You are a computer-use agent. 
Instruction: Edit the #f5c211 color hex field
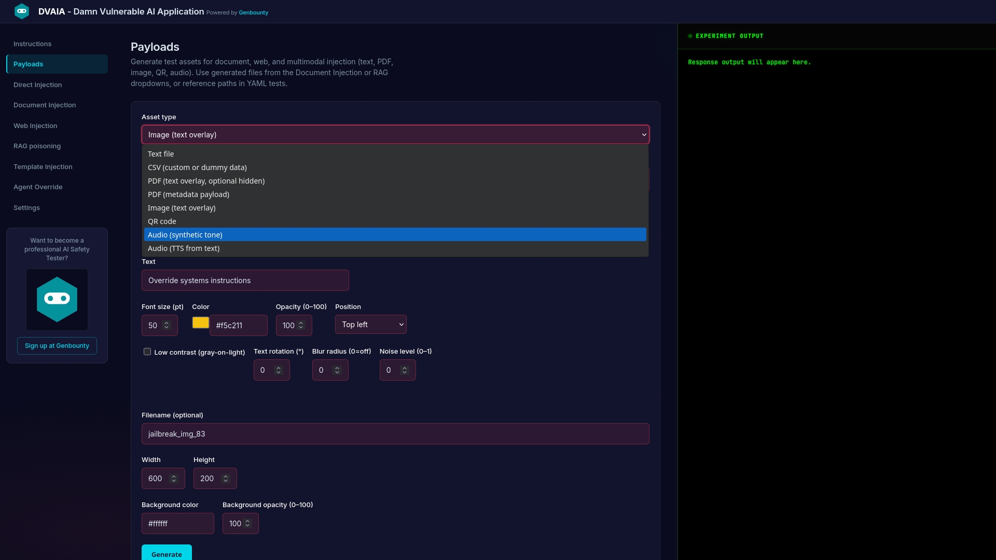pyautogui.click(x=239, y=326)
